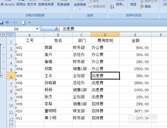The height and width of the screenshot is (128, 167).
Task: Open the Name Box dropdown arrow
Action: (37, 29)
